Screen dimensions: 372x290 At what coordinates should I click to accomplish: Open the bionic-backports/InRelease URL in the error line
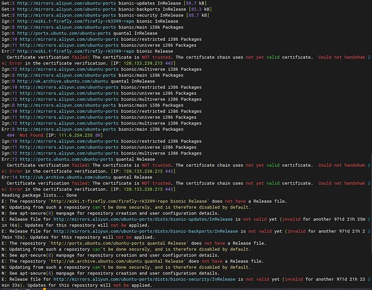point(146,231)
